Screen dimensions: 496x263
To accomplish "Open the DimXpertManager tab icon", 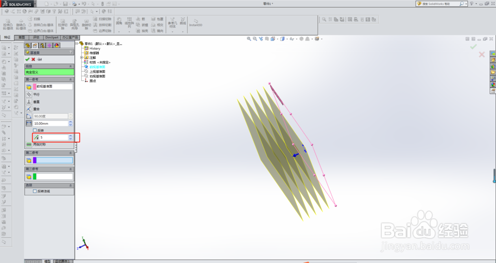I will [x=49, y=46].
